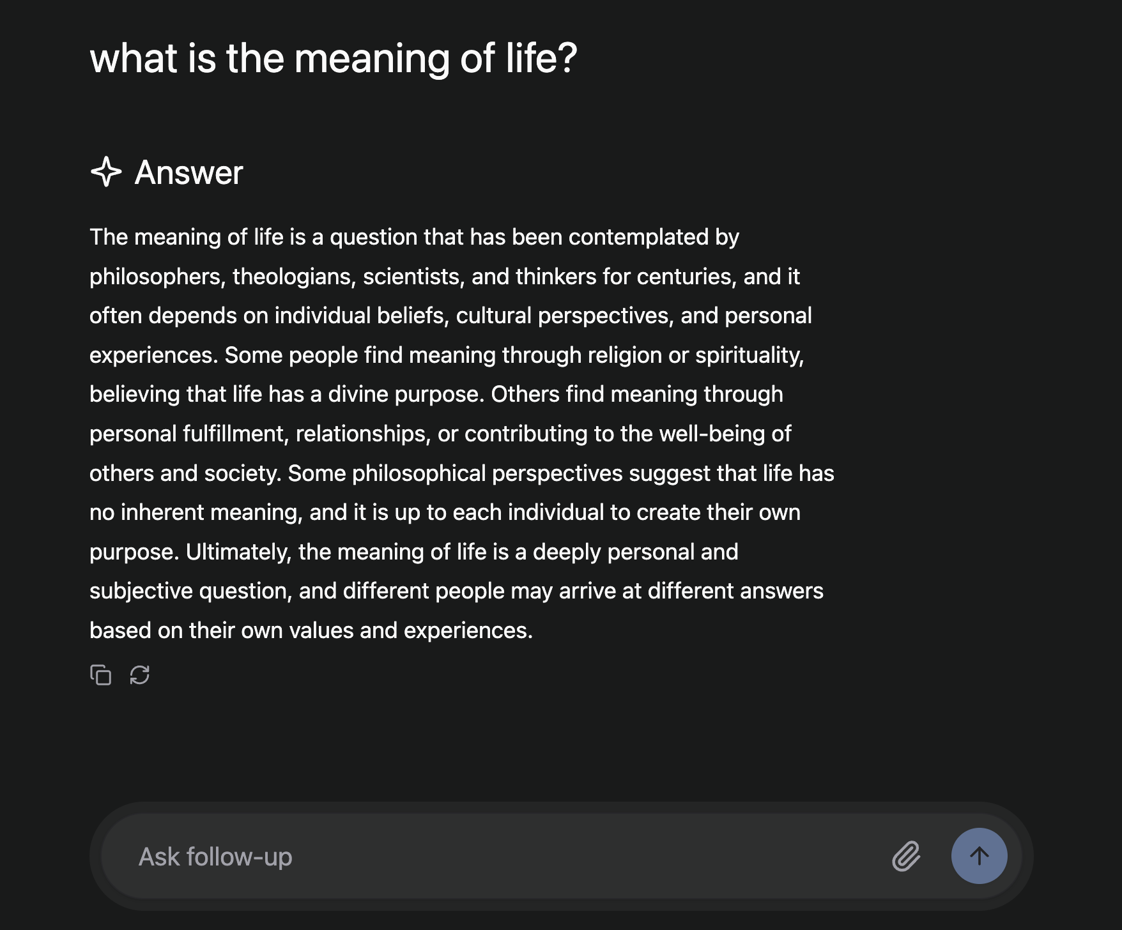
Task: Attach a file with the paperclip
Action: [x=907, y=856]
